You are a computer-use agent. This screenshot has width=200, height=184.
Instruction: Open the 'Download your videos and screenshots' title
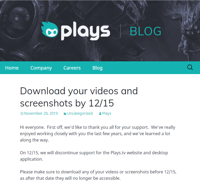click(79, 97)
